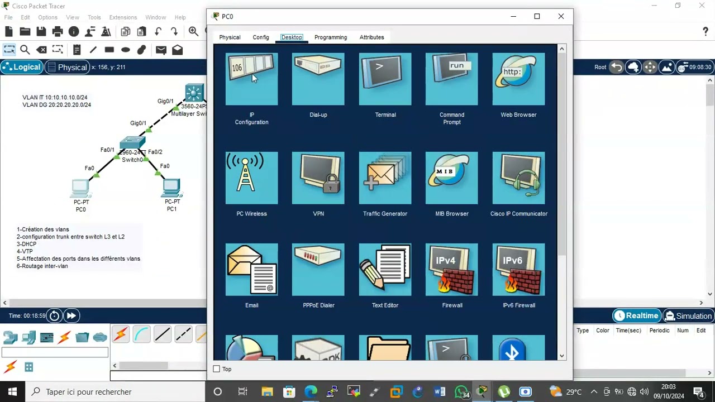Screen dimensions: 715x402
Task: Open IP Configuration on PC0 desktop
Action: pyautogui.click(x=251, y=79)
